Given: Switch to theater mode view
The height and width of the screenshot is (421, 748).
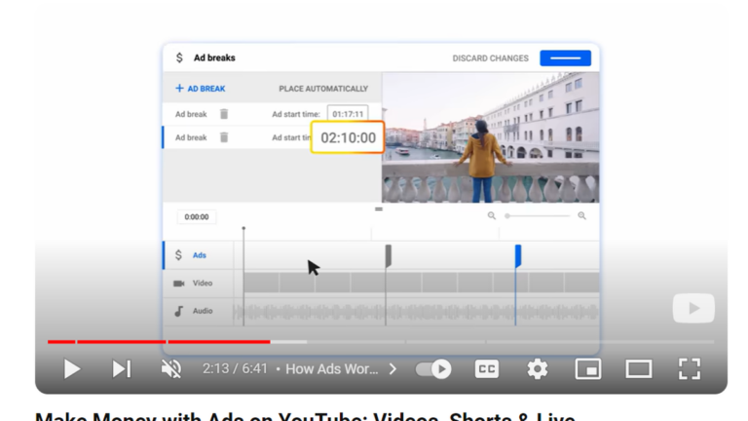Looking at the screenshot, I should tap(639, 368).
